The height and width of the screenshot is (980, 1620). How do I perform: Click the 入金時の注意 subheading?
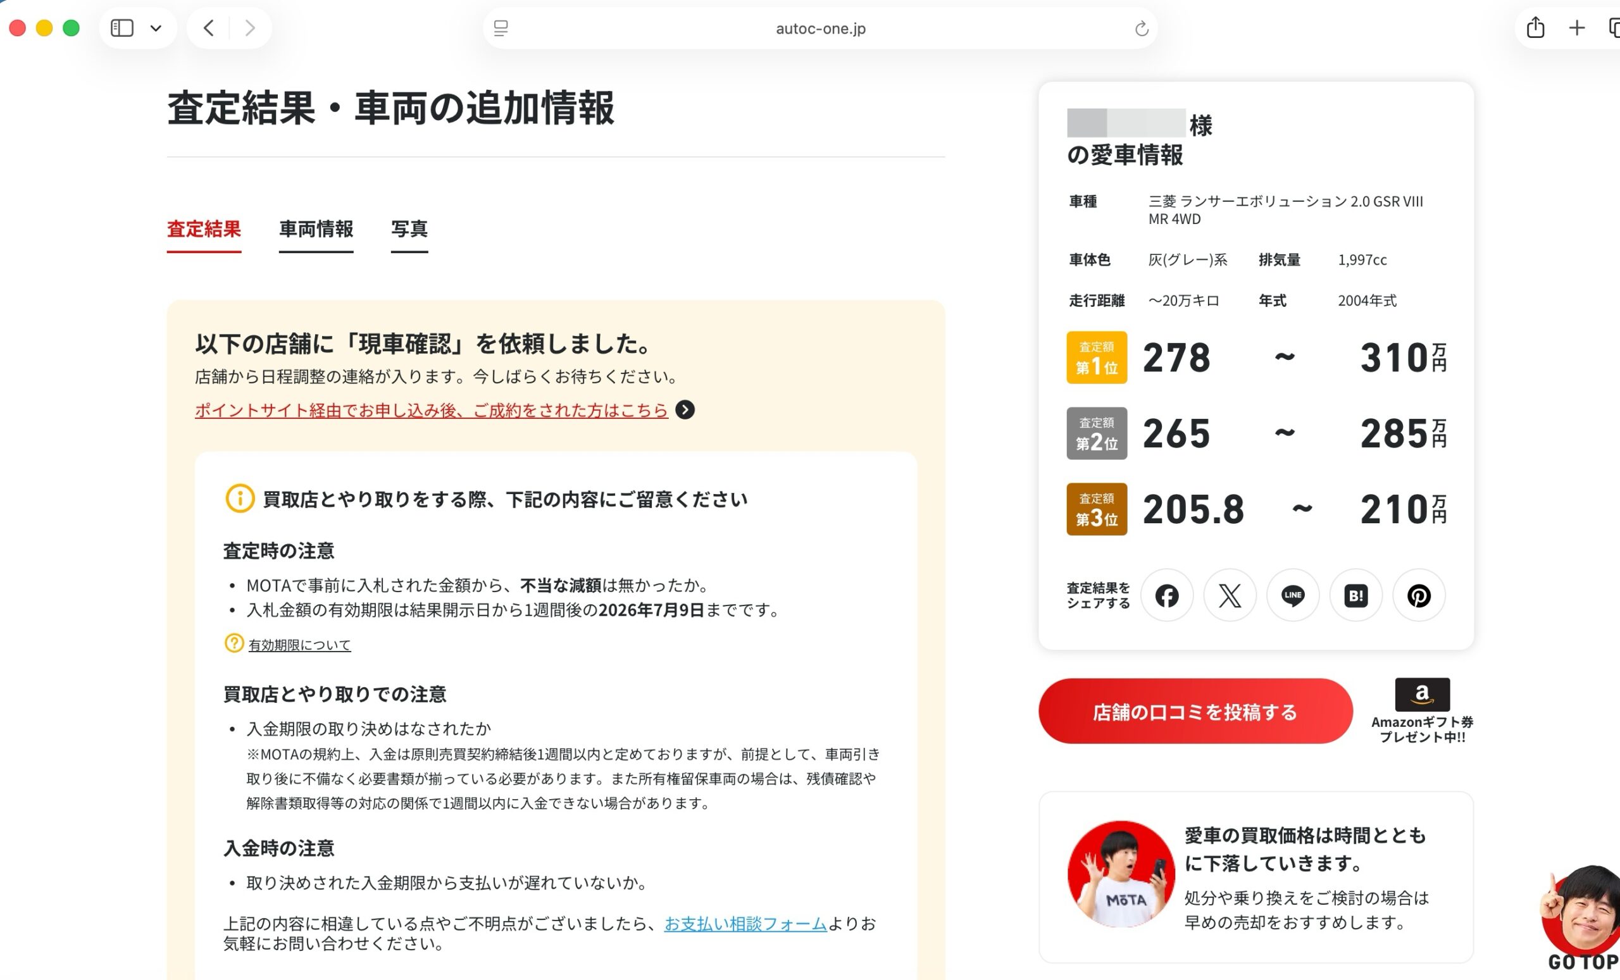(x=279, y=848)
